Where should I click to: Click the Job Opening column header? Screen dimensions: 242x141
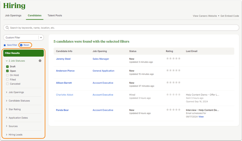coord(100,51)
